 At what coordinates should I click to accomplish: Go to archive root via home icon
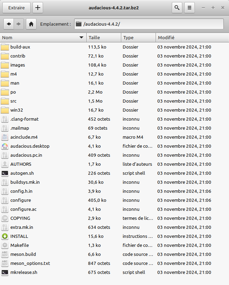(31, 24)
